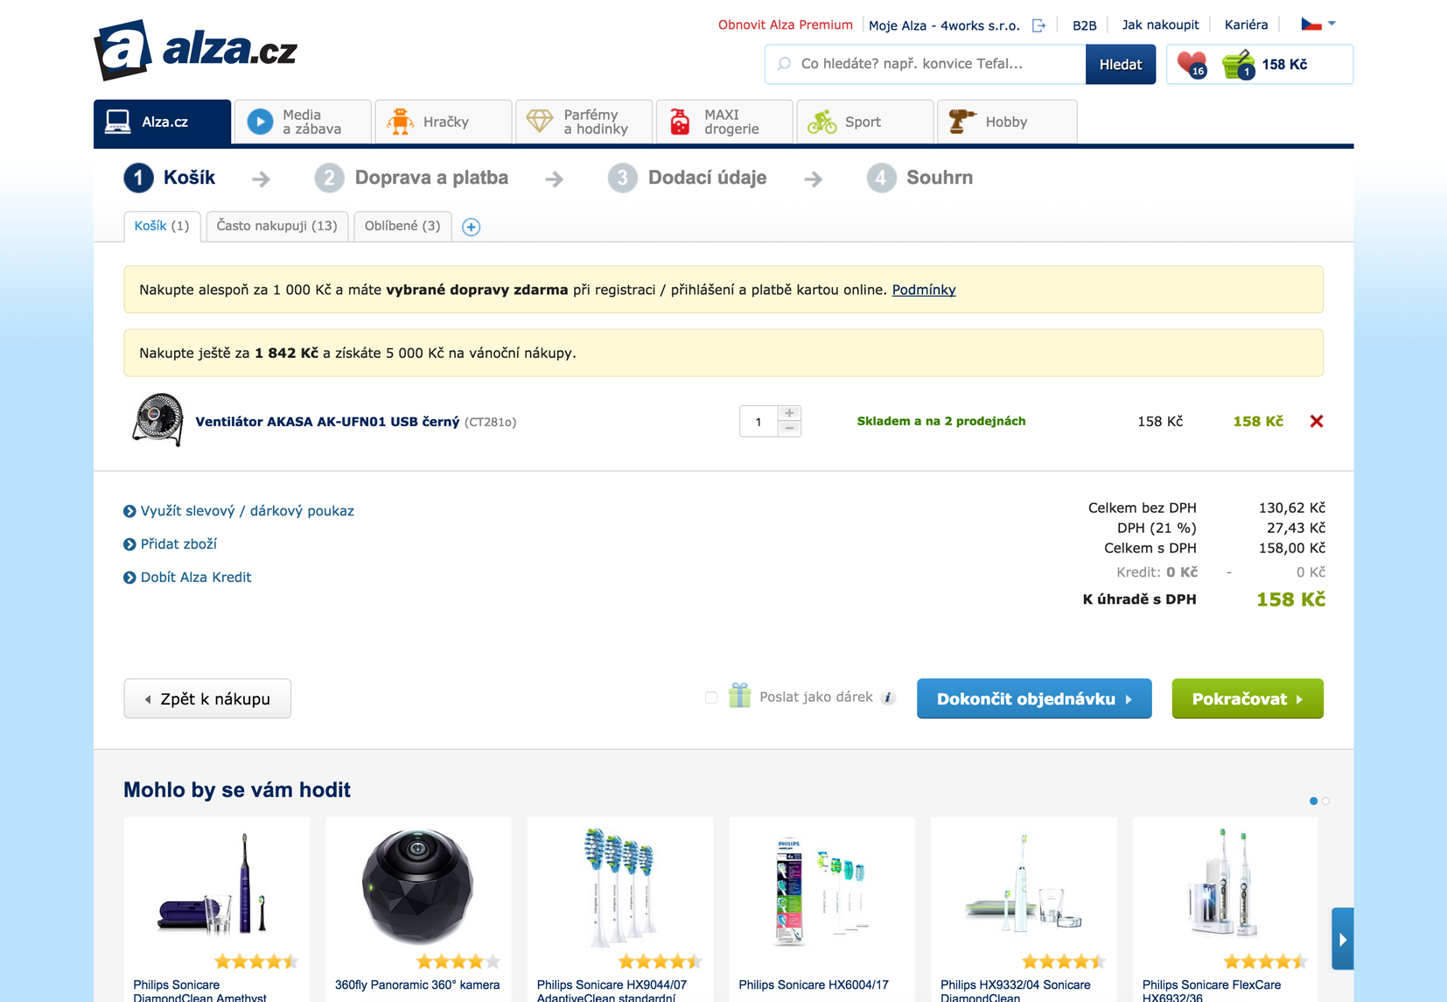
Task: Open the Kariéra link
Action: pos(1246,25)
